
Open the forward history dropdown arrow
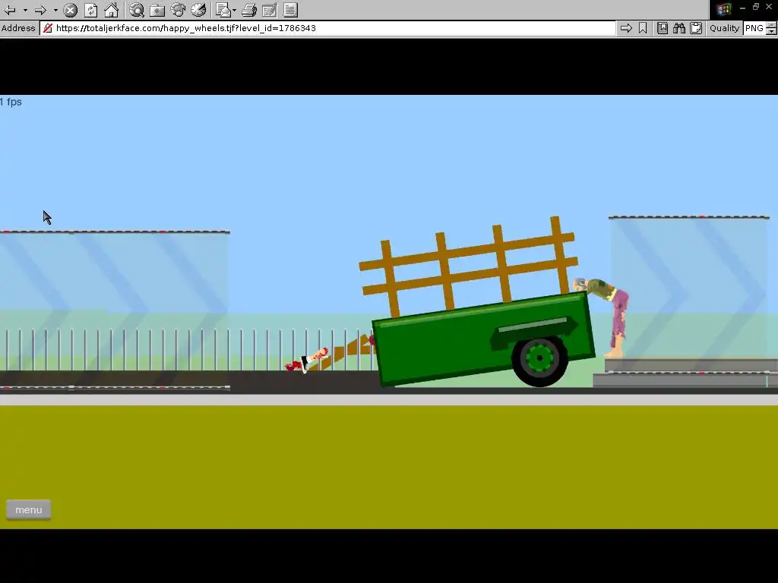coord(55,10)
